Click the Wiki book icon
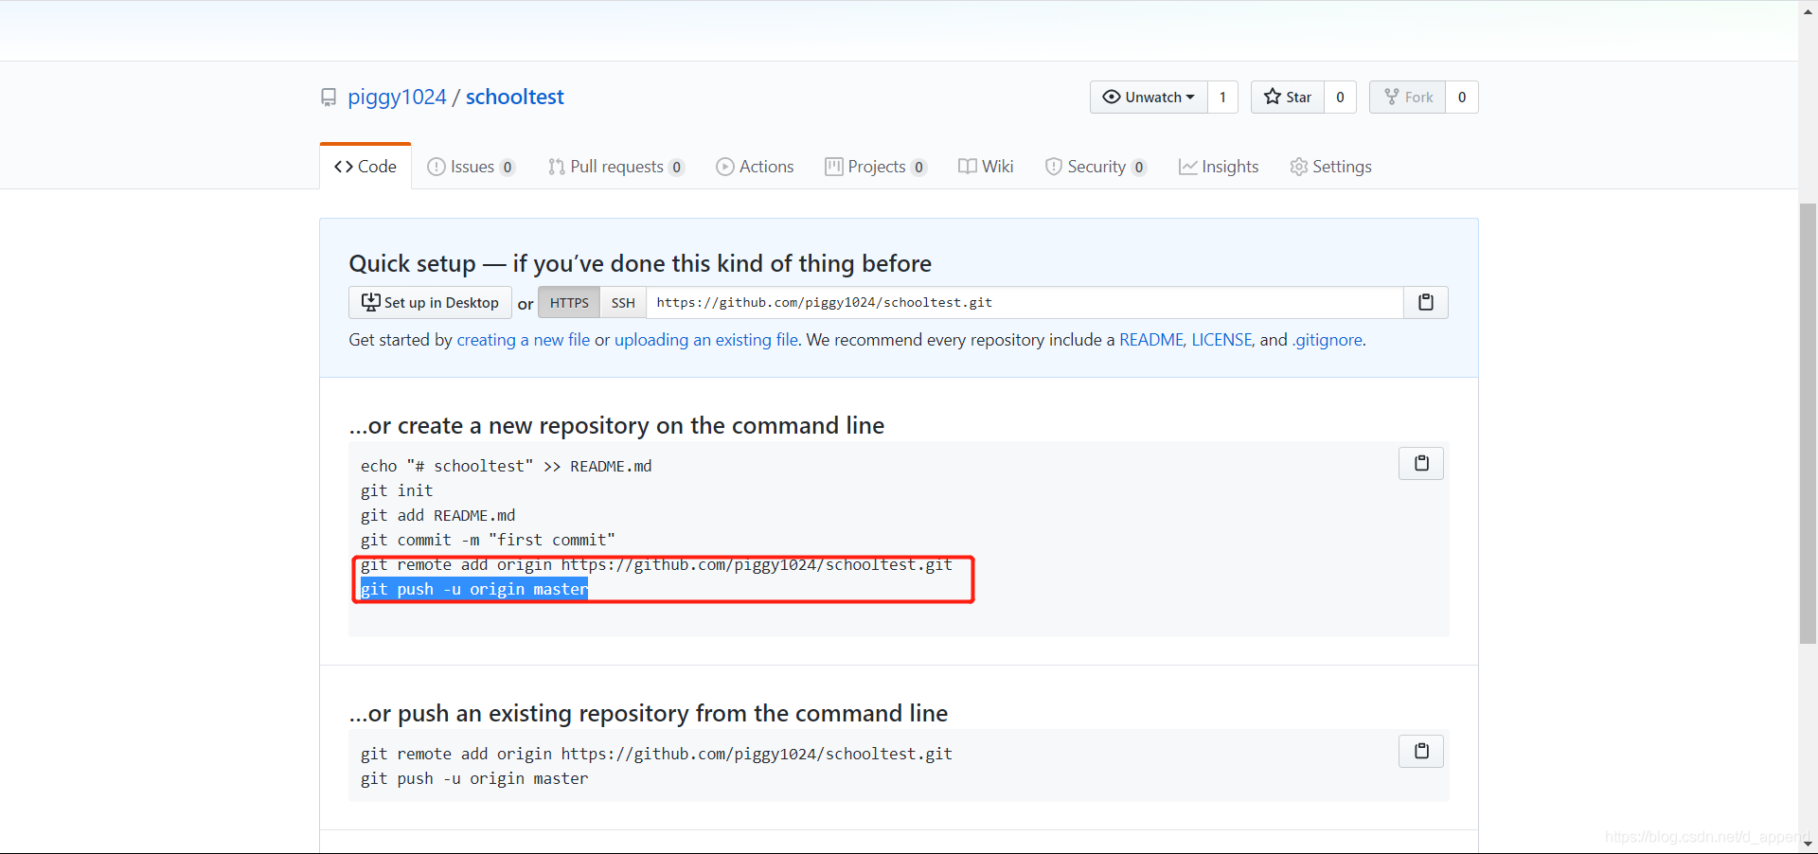This screenshot has width=1818, height=854. point(967,167)
